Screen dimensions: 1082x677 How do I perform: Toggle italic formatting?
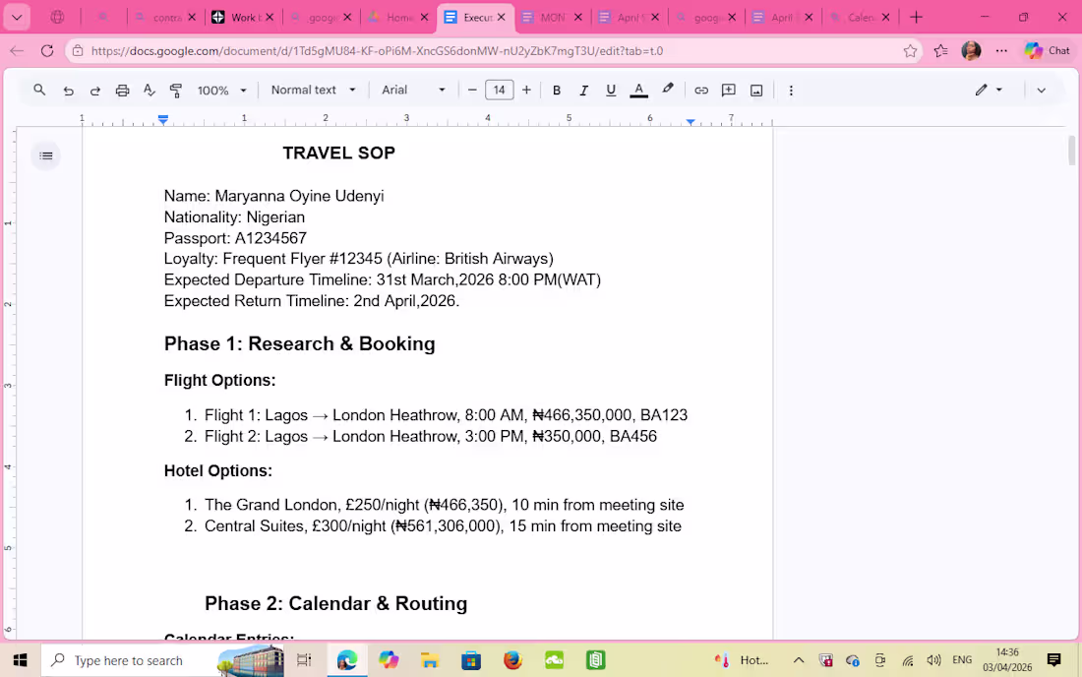583,90
